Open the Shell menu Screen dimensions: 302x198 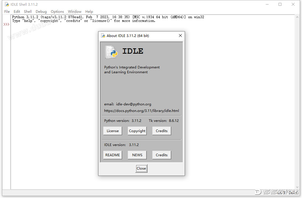(x=28, y=11)
